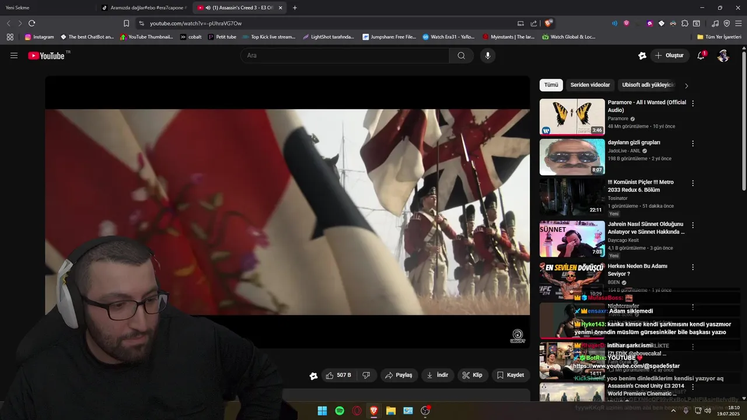Expand the system tray hidden icons chevron
Viewport: 747px width, 420px height.
point(673,411)
